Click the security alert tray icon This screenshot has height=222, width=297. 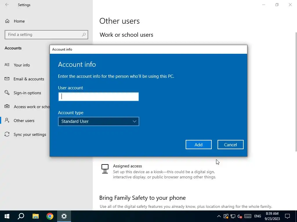[226, 216]
